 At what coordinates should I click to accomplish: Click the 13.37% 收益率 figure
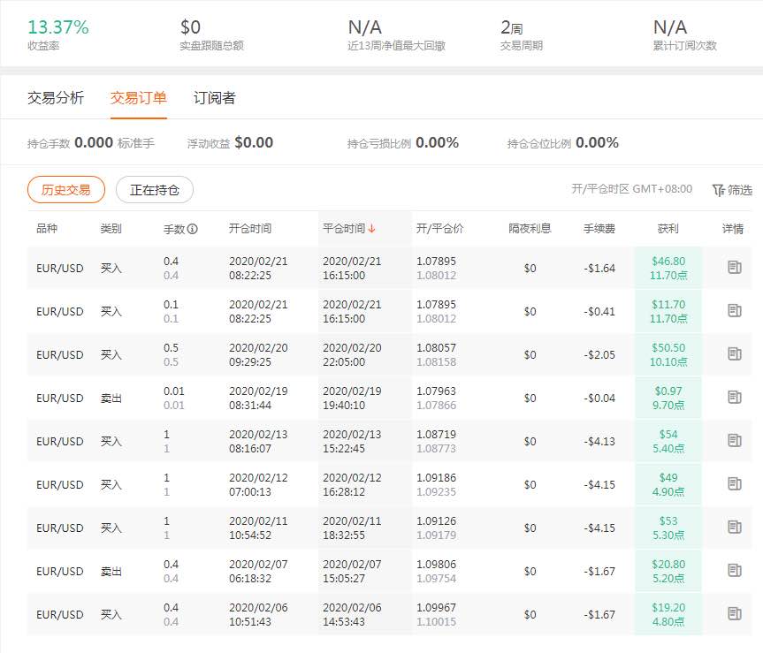(x=57, y=27)
